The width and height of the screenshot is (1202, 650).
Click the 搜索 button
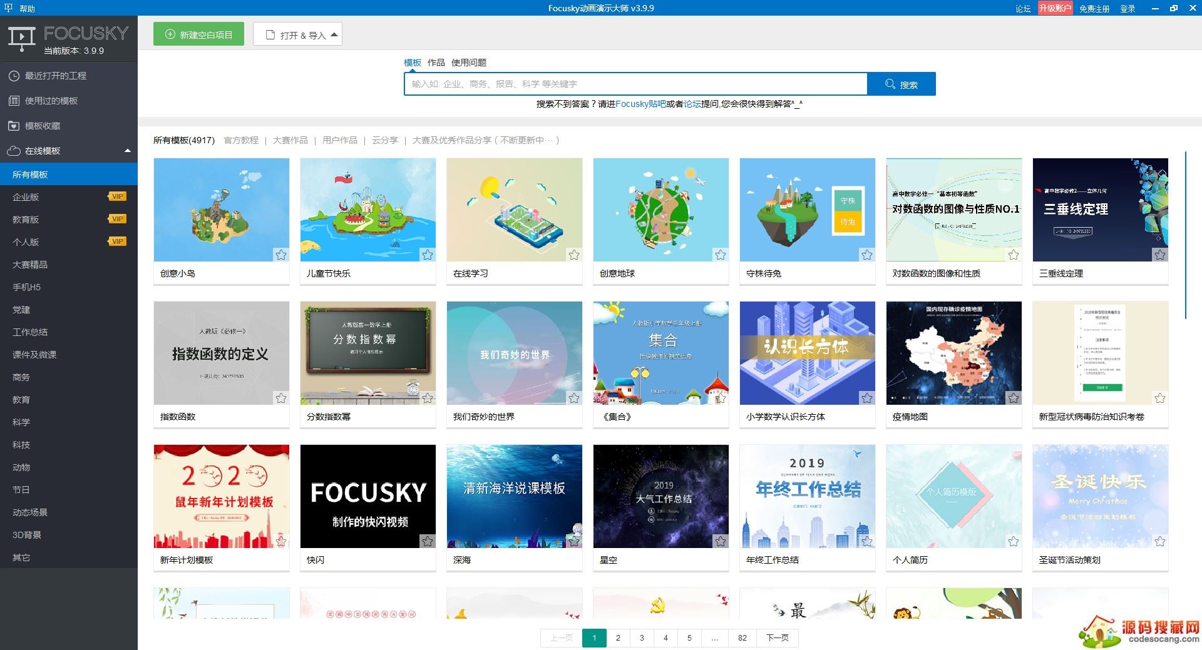click(x=902, y=84)
